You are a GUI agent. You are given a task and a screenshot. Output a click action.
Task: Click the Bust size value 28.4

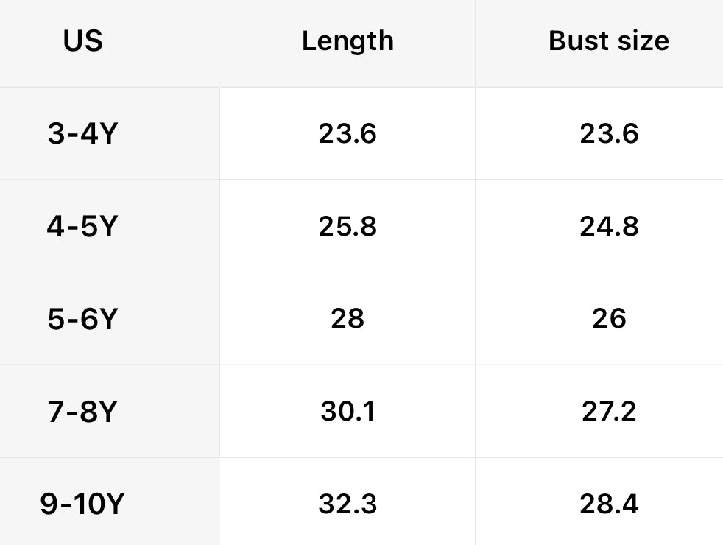(609, 504)
